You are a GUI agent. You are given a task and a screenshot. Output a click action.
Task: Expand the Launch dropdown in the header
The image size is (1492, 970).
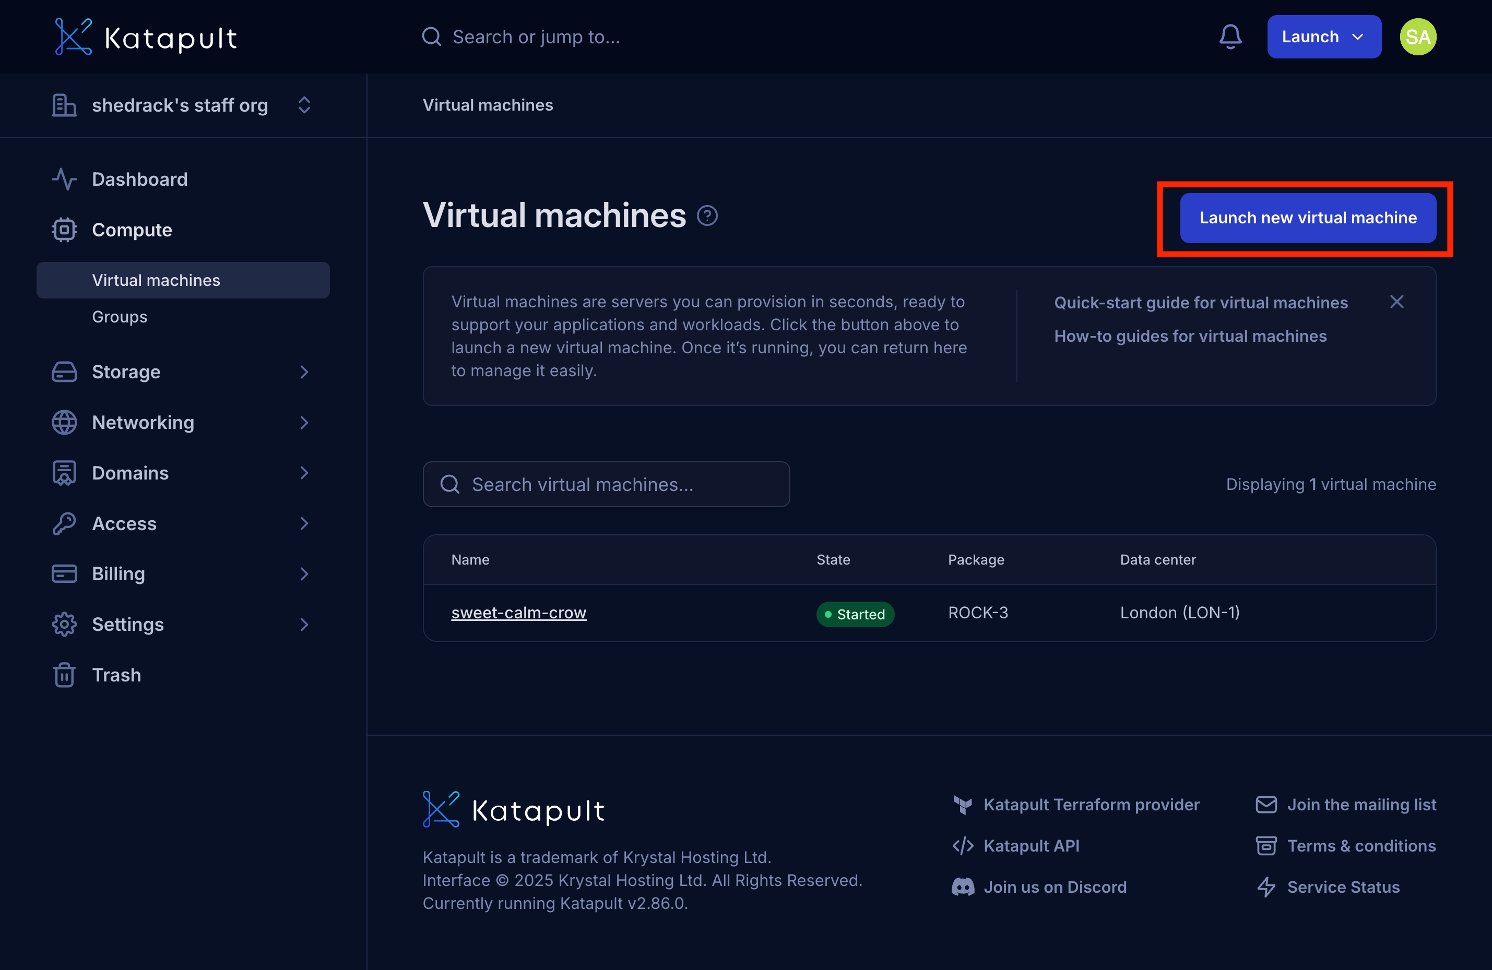tap(1323, 37)
